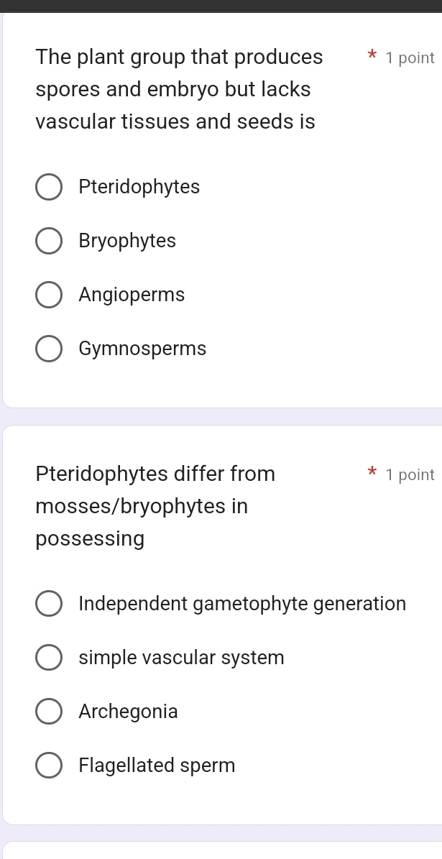Select the Gymnosperms radio option
442x859 pixels.
[48, 349]
